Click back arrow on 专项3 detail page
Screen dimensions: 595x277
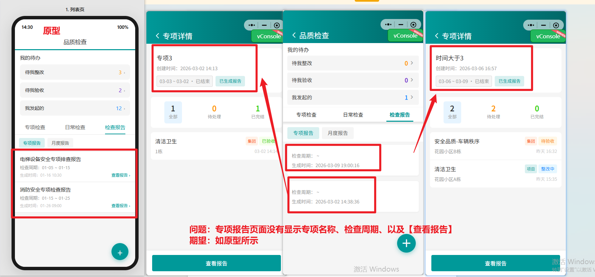pos(157,36)
